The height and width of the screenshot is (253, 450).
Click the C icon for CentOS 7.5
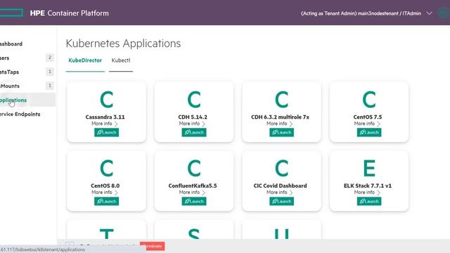[x=369, y=100]
